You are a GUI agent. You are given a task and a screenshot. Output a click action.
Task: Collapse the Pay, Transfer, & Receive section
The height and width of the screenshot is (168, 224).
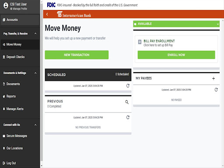click(x=35, y=34)
